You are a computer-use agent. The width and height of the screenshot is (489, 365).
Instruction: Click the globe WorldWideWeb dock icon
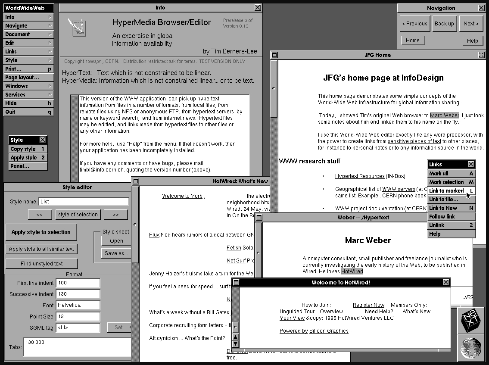click(471, 349)
